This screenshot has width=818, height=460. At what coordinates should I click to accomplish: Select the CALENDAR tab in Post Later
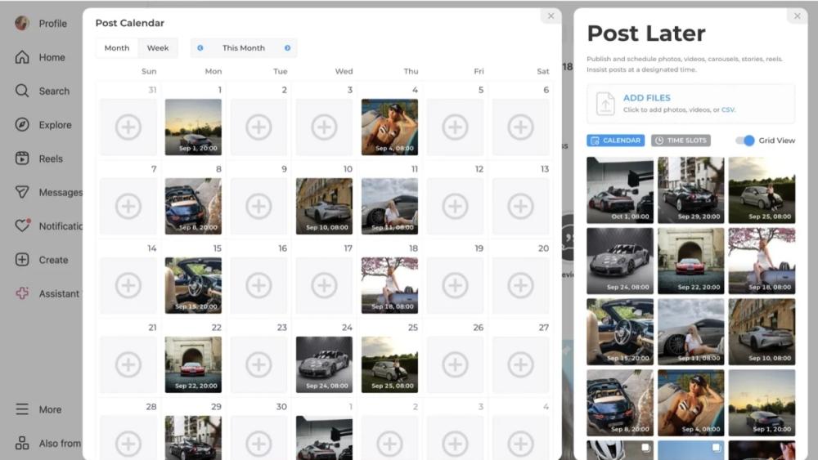point(616,141)
